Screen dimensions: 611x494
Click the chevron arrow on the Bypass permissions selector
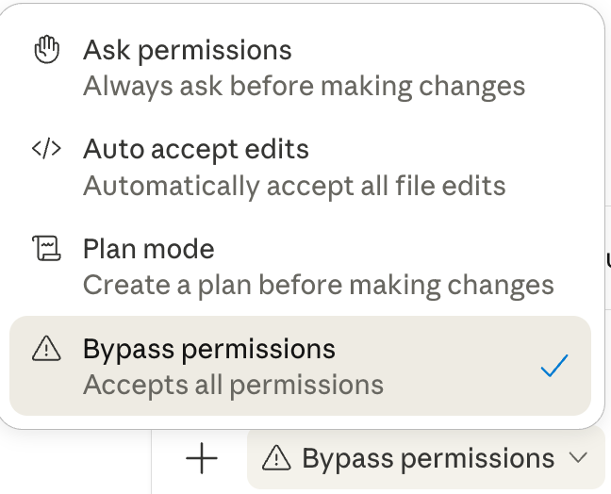580,458
